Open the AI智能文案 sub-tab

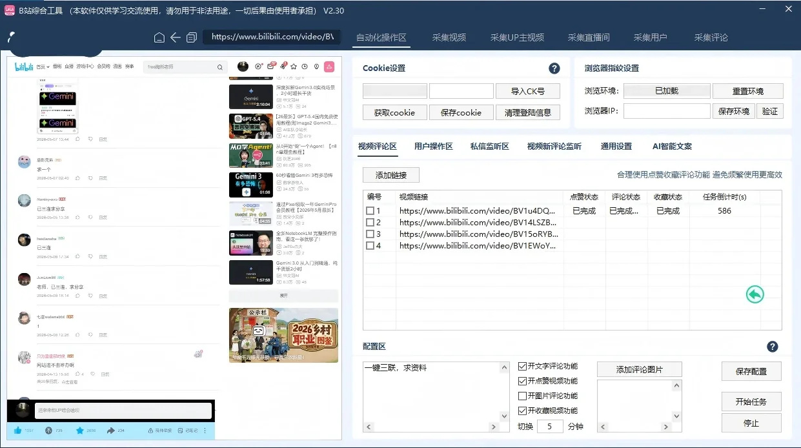pos(673,147)
